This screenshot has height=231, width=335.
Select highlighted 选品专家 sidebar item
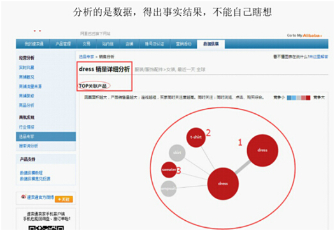(46, 136)
